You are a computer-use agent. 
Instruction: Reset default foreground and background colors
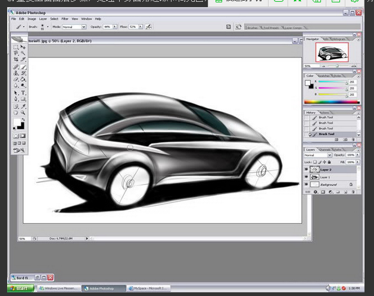[15, 128]
